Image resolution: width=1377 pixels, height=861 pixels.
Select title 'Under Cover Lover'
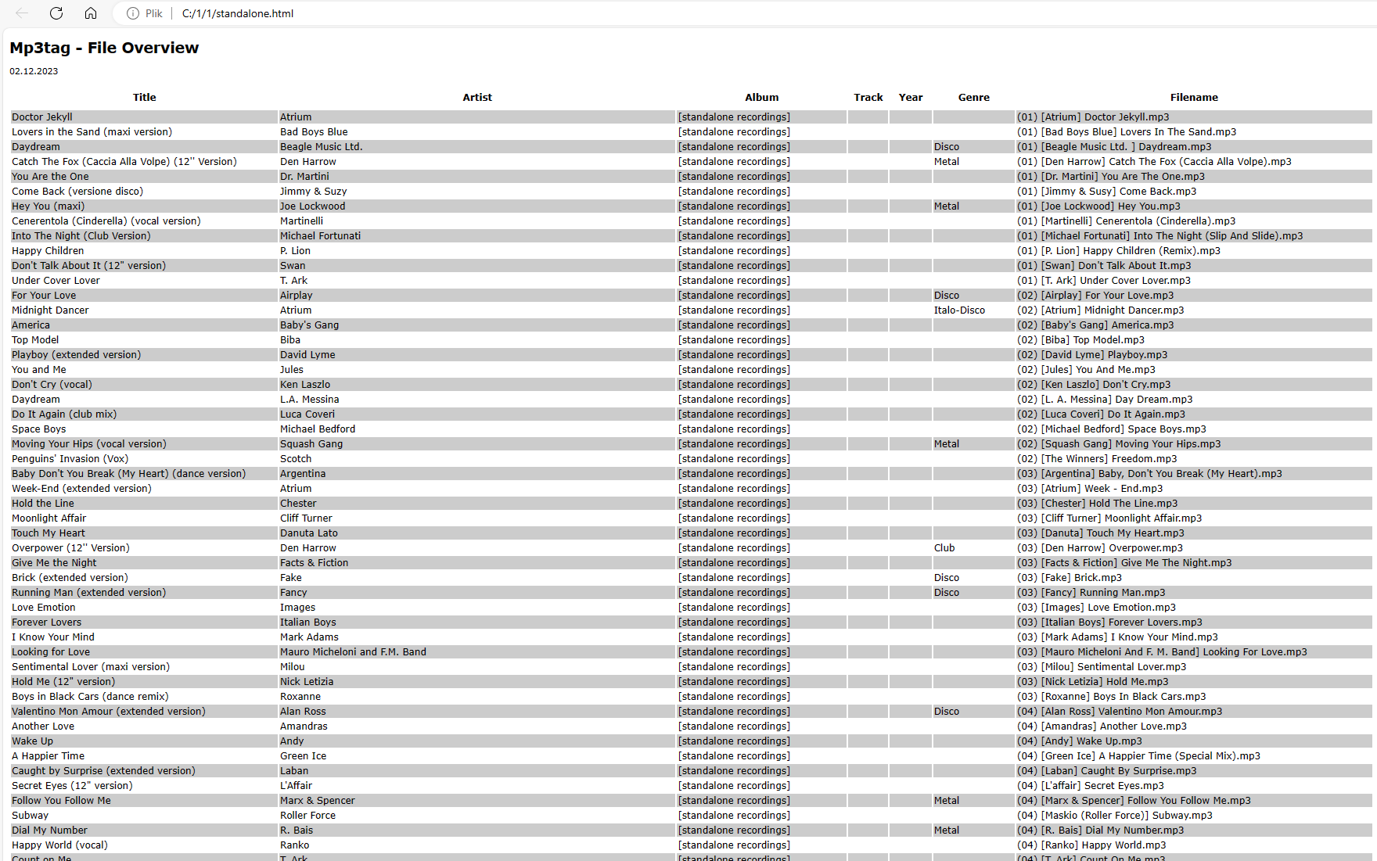[56, 281]
